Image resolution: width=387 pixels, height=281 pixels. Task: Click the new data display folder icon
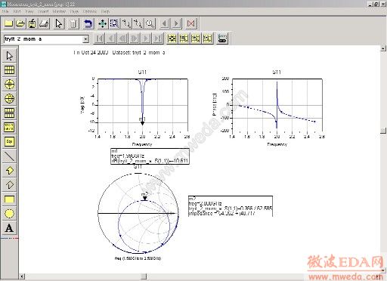click(8, 23)
